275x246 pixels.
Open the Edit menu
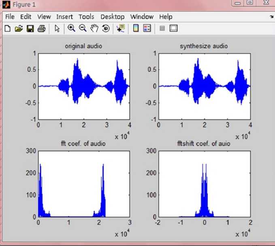click(26, 17)
